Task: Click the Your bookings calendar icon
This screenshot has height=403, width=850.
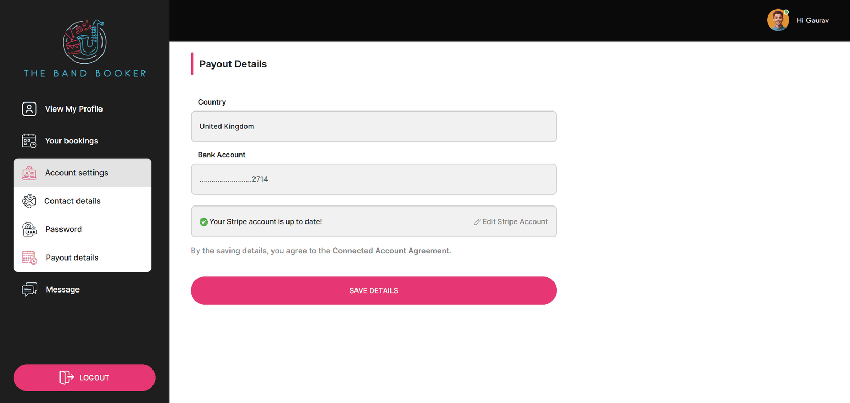Action: click(29, 141)
